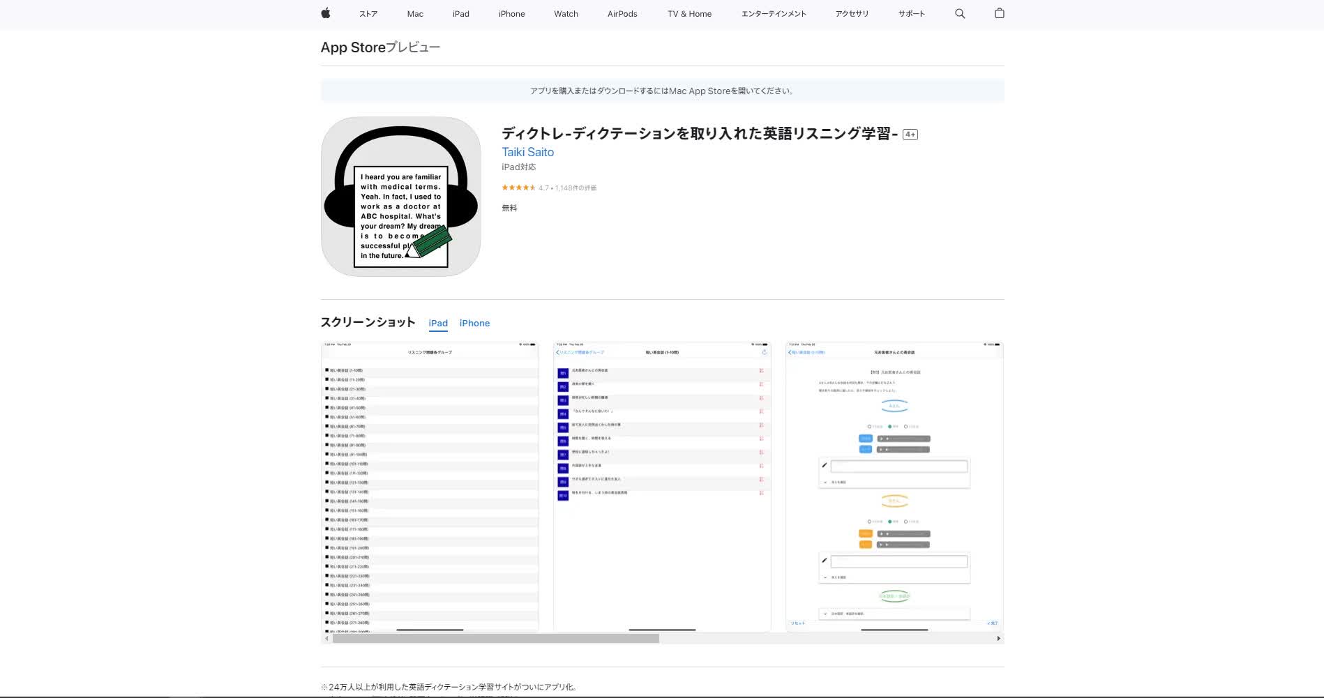Click the horizontal gallery scrollbar thumb
This screenshot has width=1324, height=698.
point(495,639)
